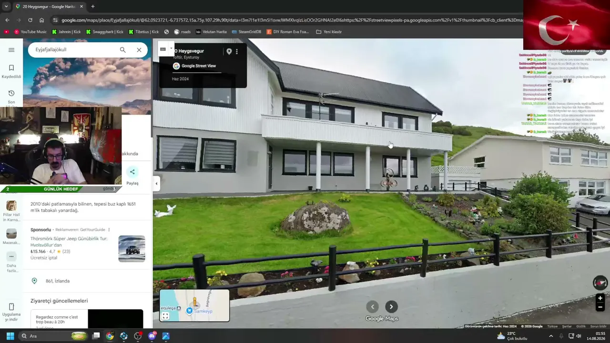Open Chrome tab search dropdown

point(6,7)
